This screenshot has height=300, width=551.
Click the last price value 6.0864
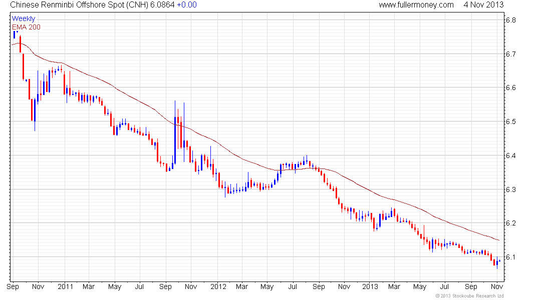point(162,5)
